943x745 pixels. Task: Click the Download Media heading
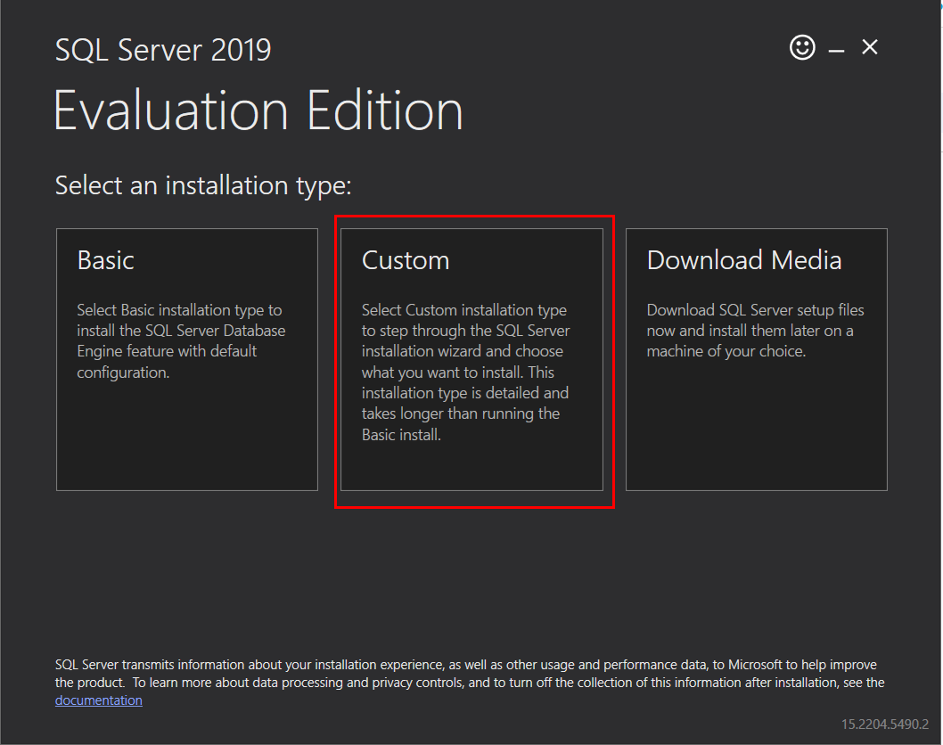[x=743, y=260]
